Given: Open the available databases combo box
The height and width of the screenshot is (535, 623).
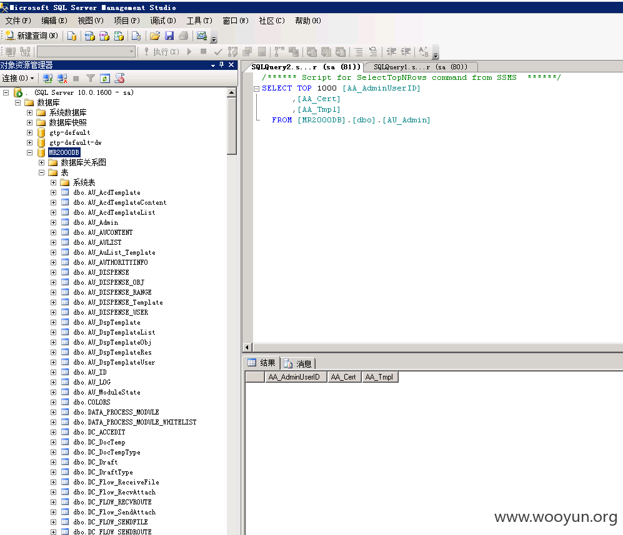Looking at the screenshot, I should 86,52.
